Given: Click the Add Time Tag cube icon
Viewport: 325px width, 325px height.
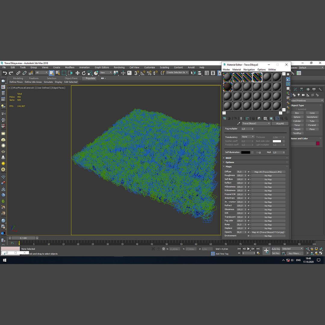Looking at the screenshot, I should point(213,254).
